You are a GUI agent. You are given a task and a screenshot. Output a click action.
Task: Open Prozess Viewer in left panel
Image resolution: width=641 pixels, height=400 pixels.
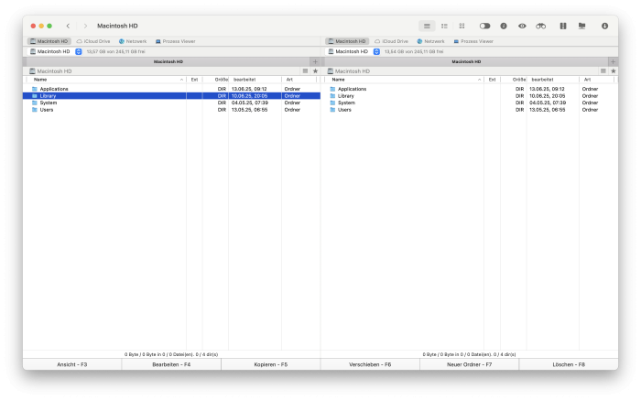point(176,41)
